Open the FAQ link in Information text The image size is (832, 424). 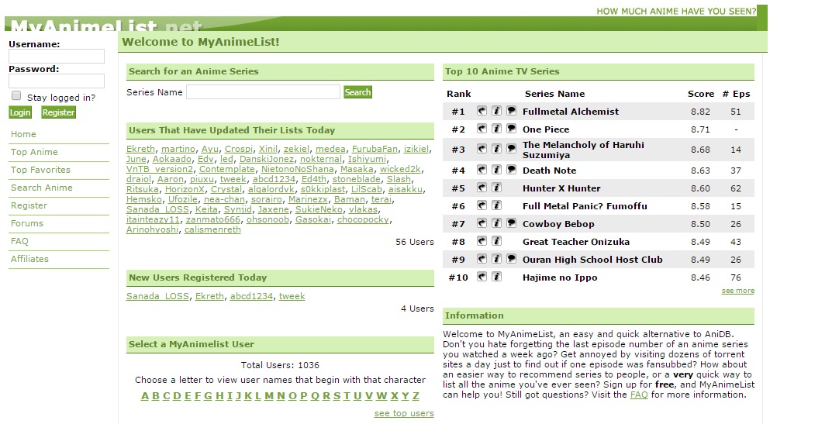[639, 395]
